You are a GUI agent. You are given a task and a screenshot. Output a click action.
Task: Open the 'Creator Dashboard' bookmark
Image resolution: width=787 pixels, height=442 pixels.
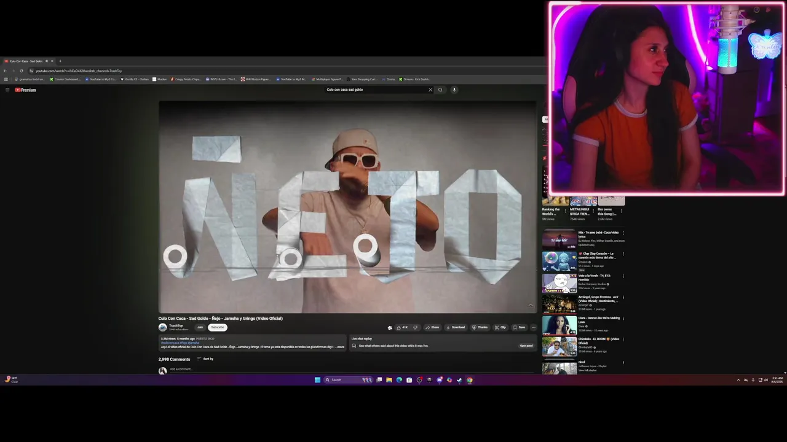[66, 79]
